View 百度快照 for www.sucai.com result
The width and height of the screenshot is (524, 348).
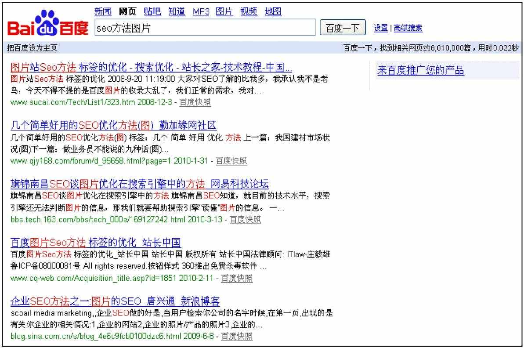pyautogui.click(x=195, y=102)
